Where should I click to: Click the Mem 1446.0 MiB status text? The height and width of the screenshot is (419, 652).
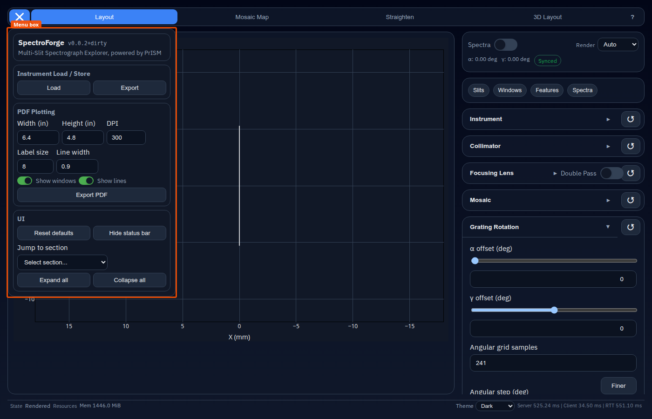point(100,405)
